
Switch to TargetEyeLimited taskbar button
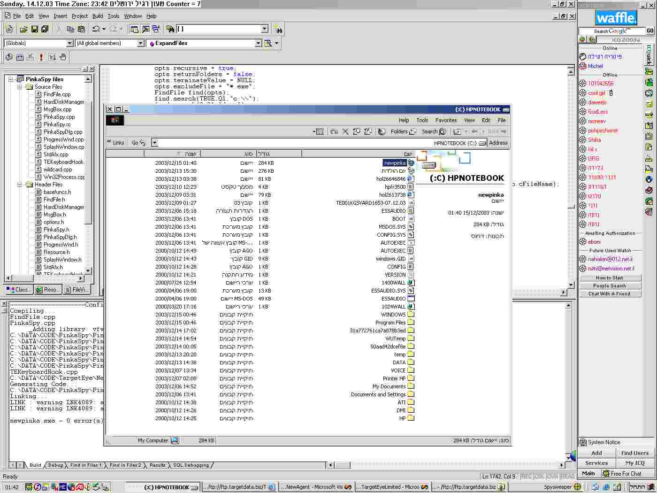[392, 487]
